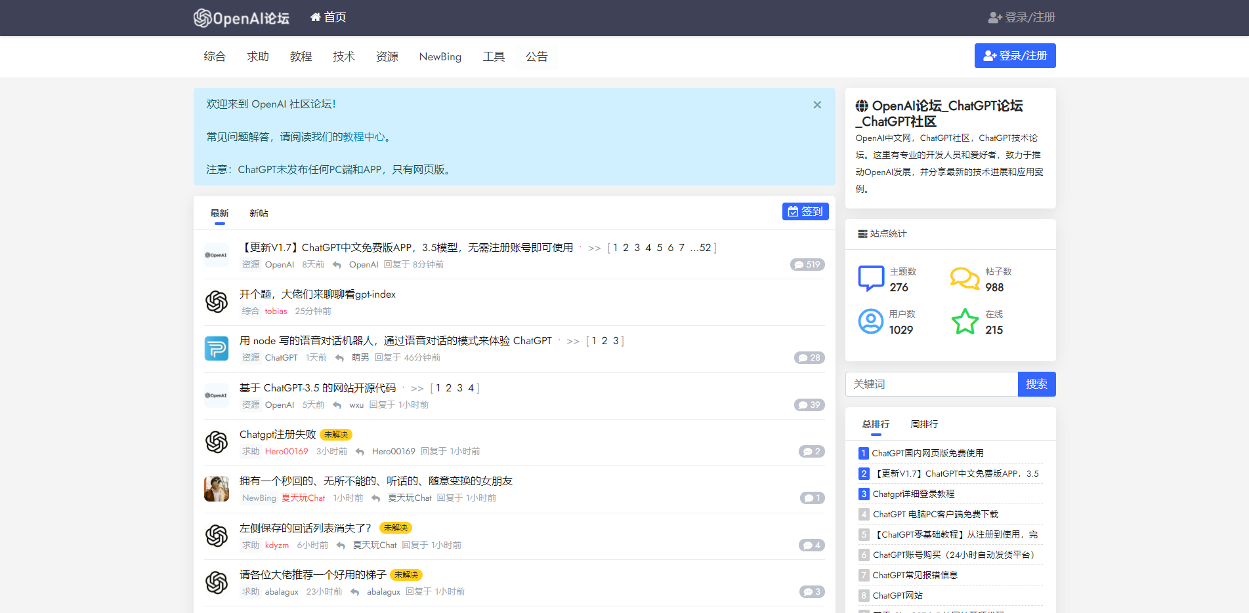Open ranked item ChatGPT国内网页版免费使用

(927, 454)
